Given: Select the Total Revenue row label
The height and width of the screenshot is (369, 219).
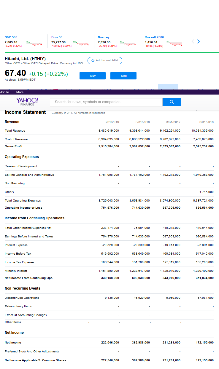Looking at the screenshot, I should (15, 131).
